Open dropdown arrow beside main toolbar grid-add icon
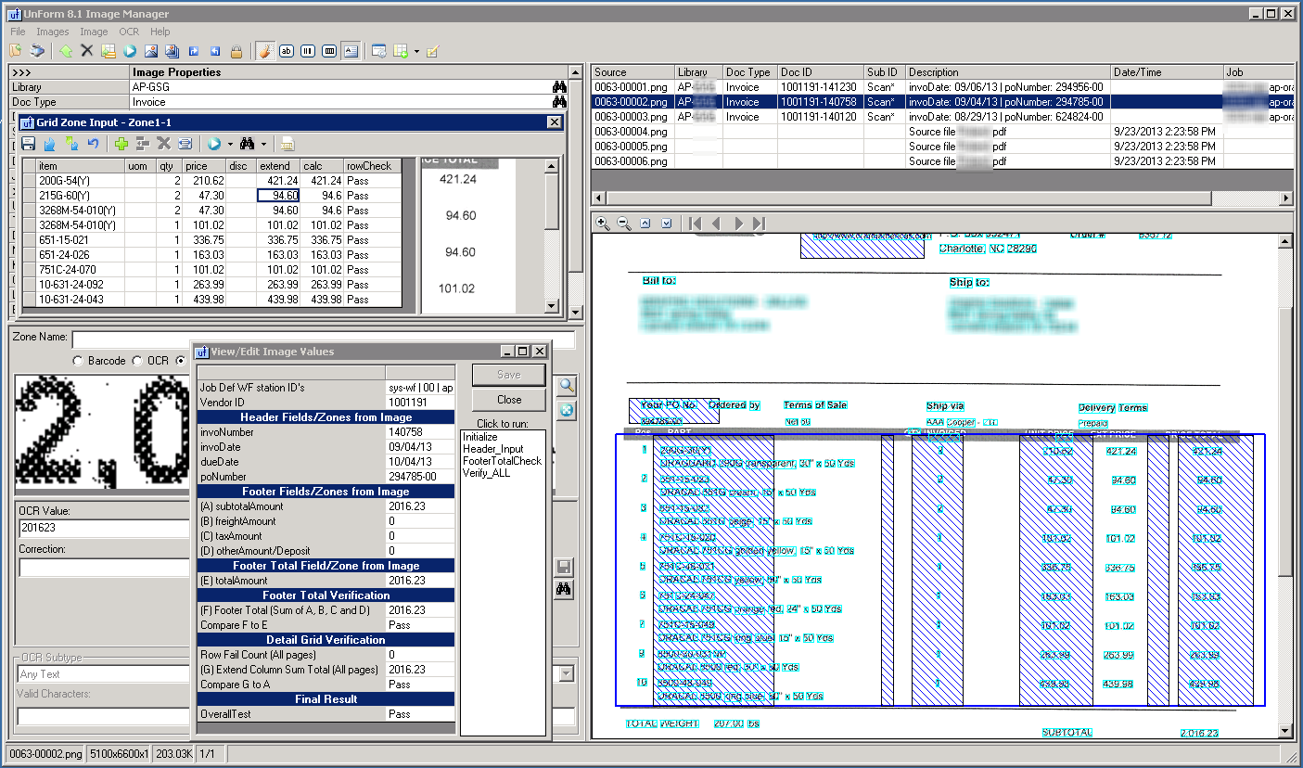The height and width of the screenshot is (768, 1303). click(x=416, y=51)
